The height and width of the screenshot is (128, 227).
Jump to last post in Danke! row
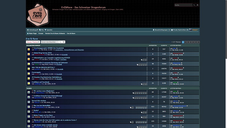tap(180, 111)
